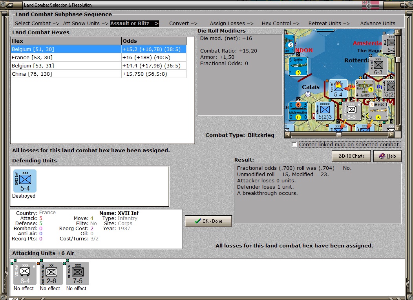Click the Stuka Ju 87B counter on map
The image size is (413, 300).
click(365, 88)
